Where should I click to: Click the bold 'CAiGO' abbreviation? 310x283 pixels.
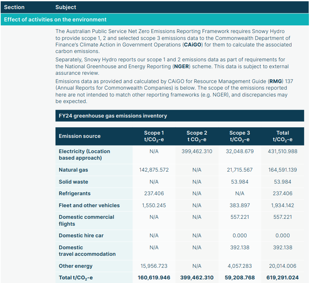[x=192, y=45]
